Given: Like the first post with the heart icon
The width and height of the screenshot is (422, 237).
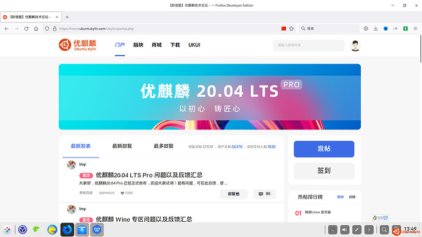Looking at the screenshot, I should (122, 193).
